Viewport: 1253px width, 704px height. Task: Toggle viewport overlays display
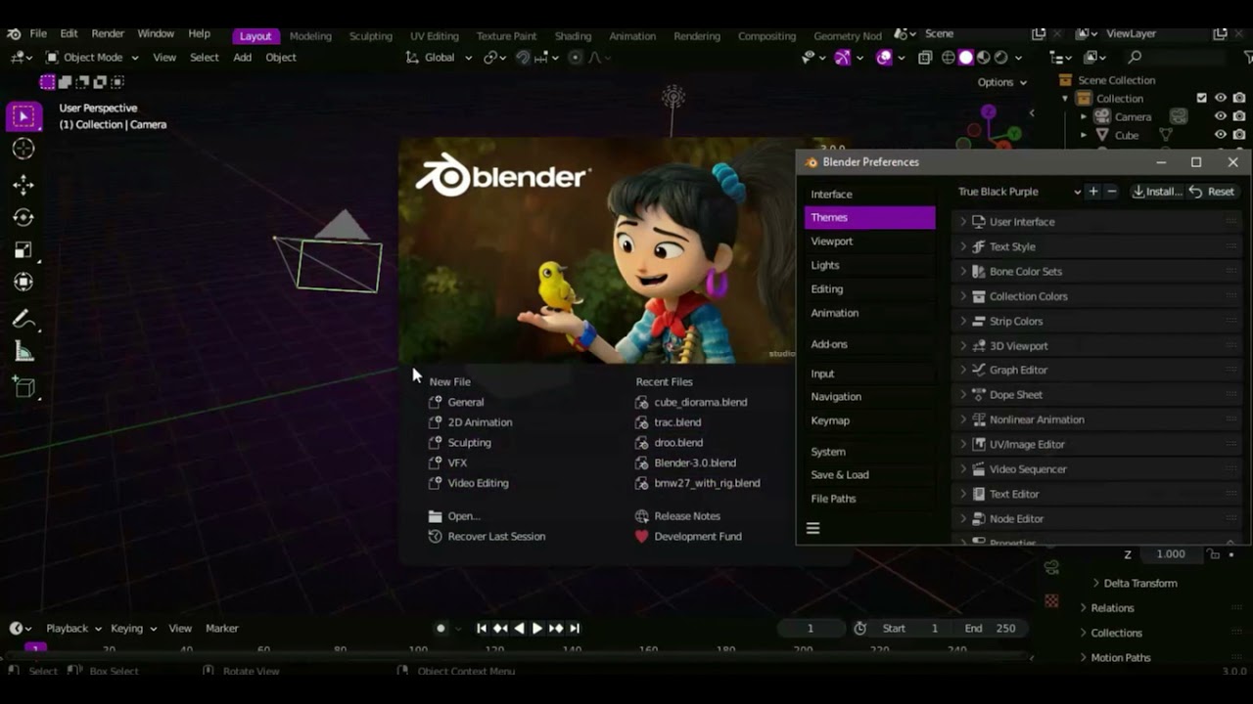point(885,58)
